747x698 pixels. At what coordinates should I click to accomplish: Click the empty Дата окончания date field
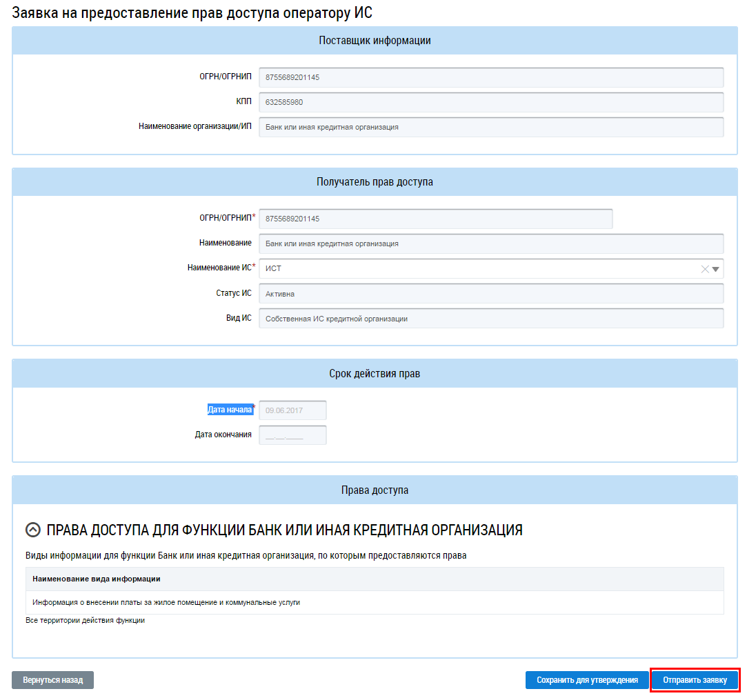[x=292, y=435]
